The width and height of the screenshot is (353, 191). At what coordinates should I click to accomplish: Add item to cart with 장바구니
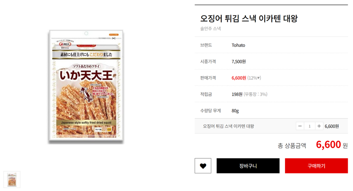(248, 165)
